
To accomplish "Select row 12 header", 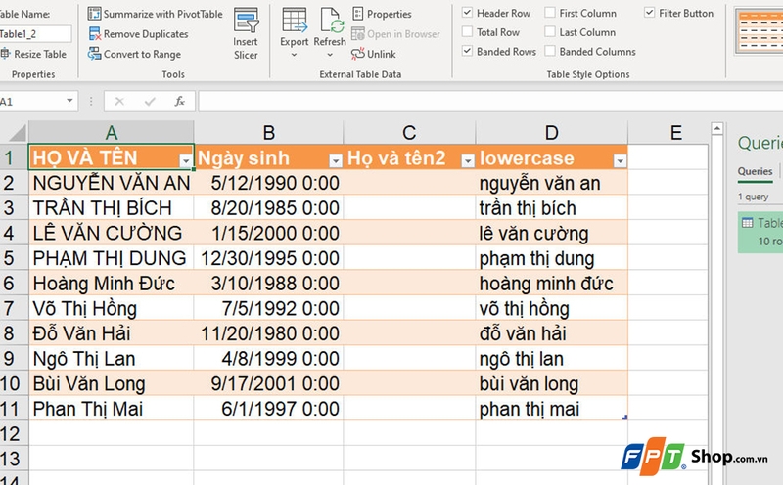I will point(14,433).
